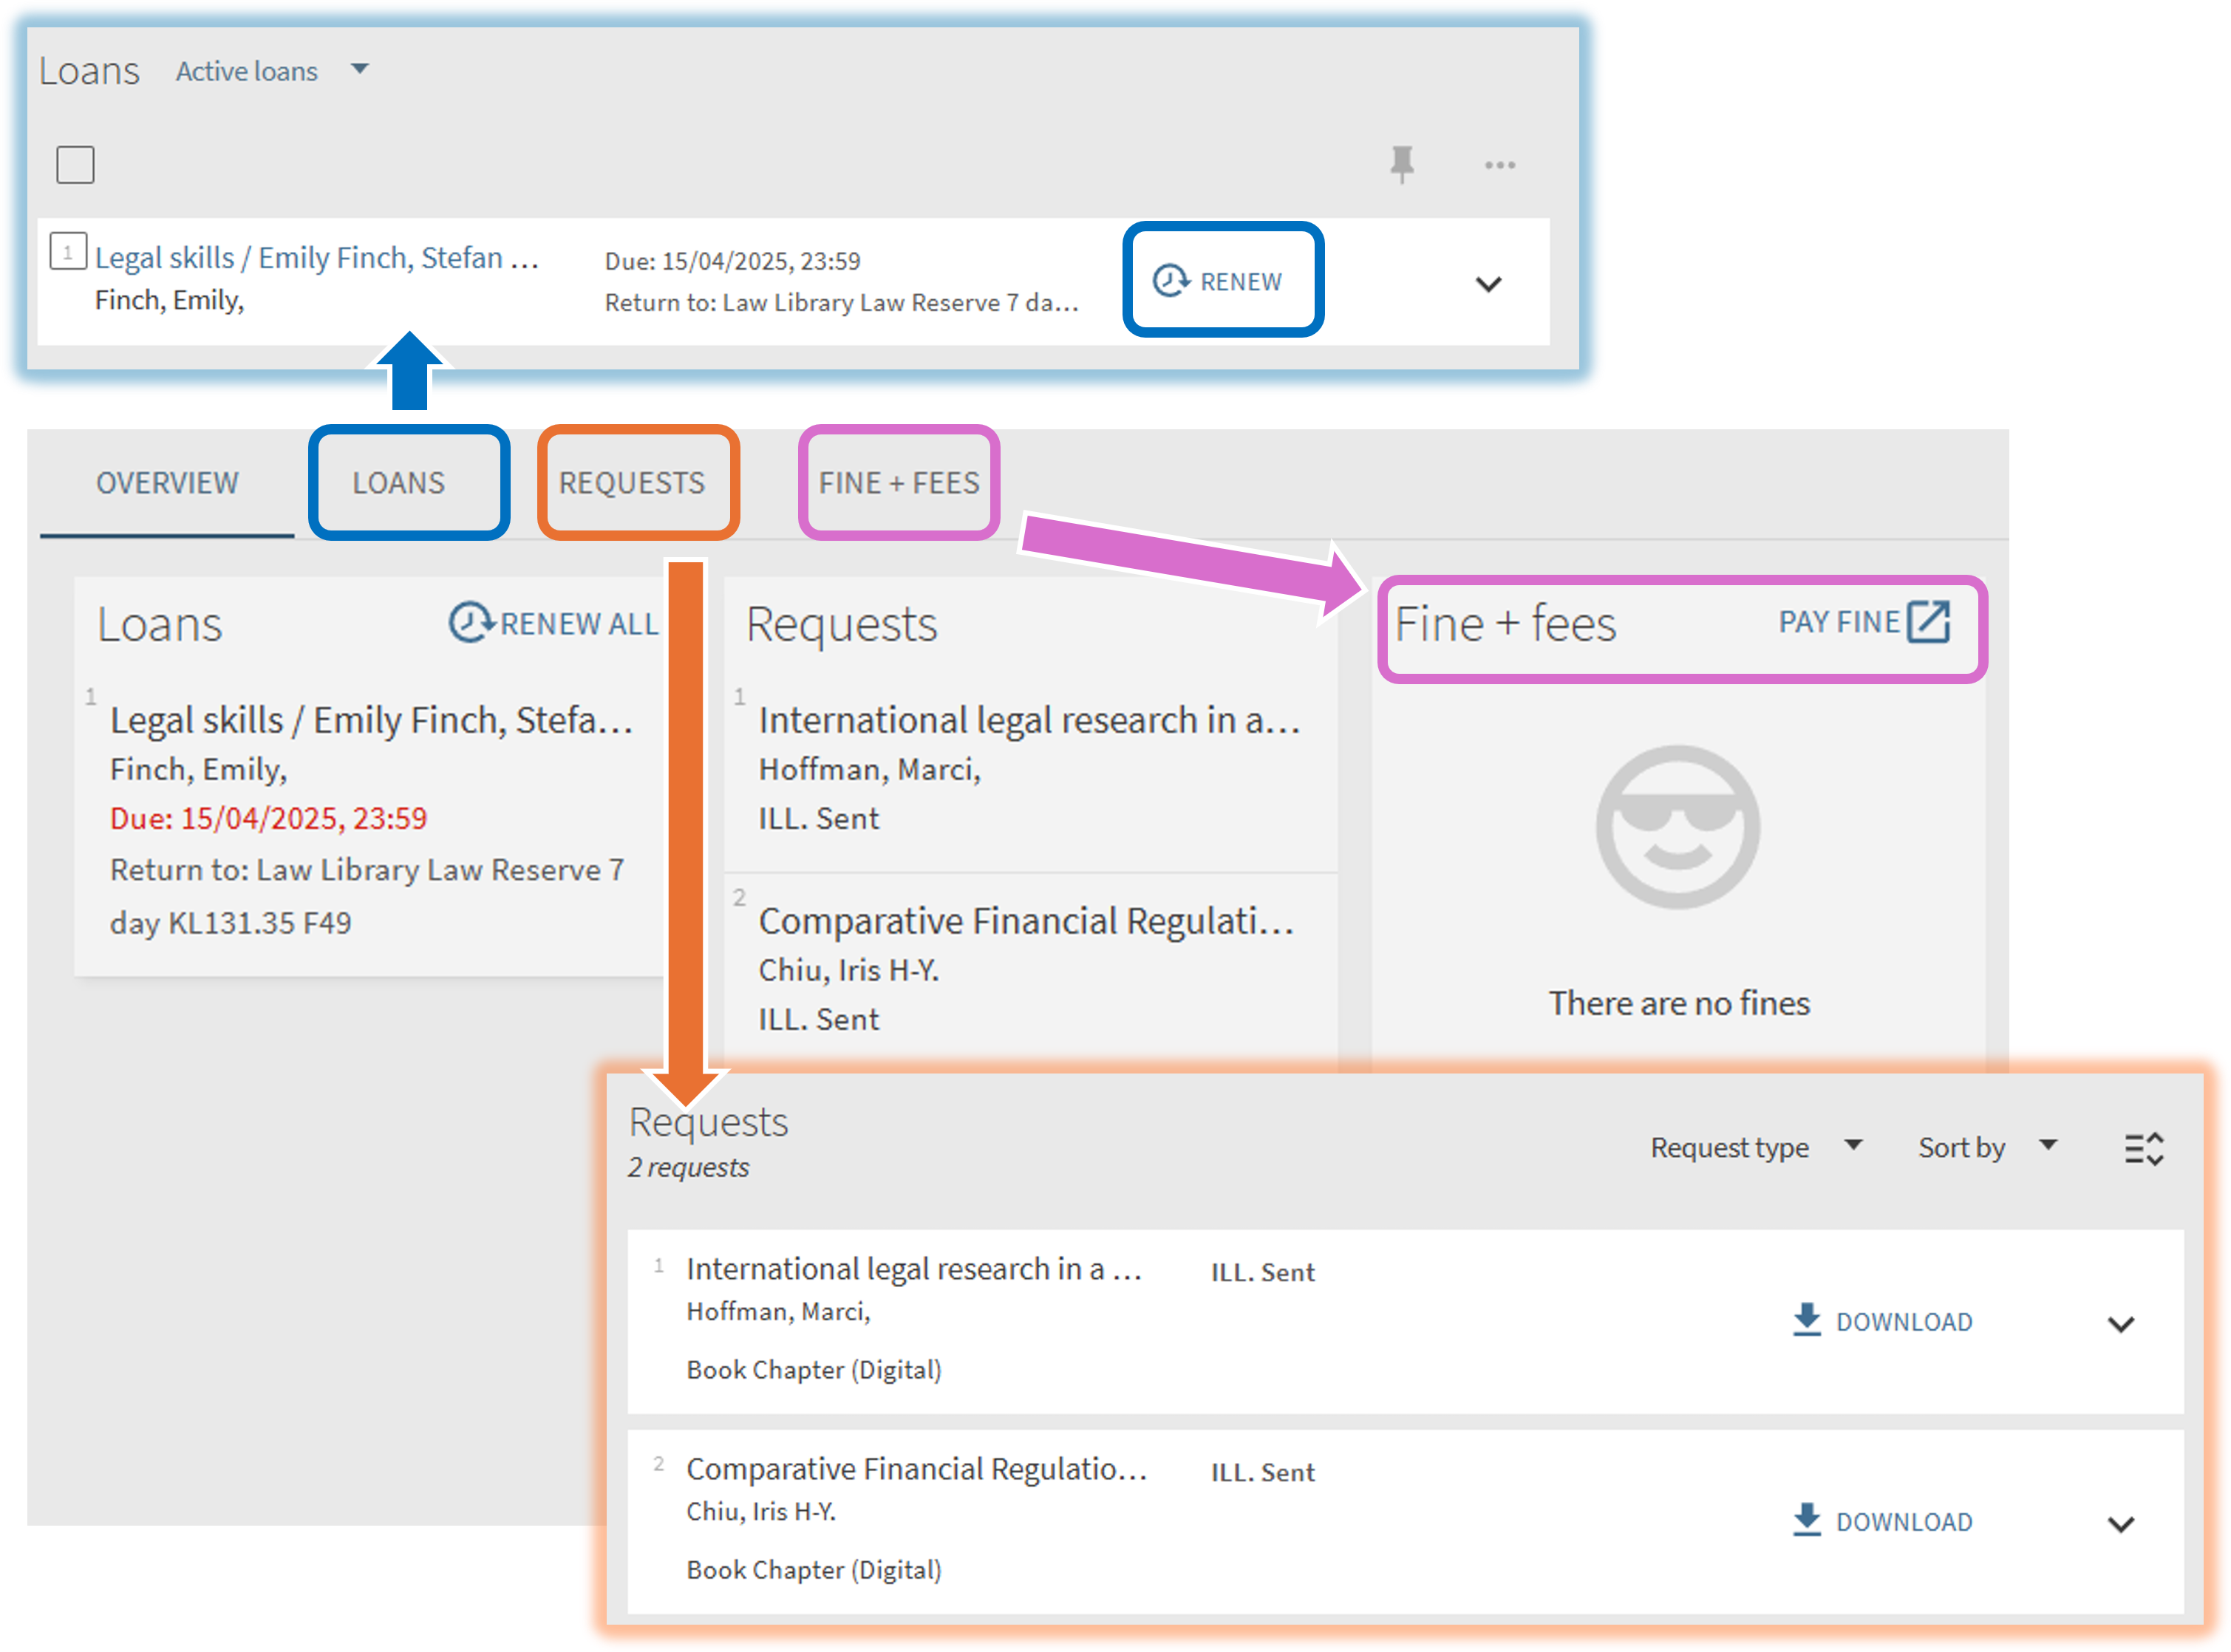Image resolution: width=2231 pixels, height=1652 pixels.
Task: Toggle the expand-all list icon in Requests
Action: (2143, 1148)
